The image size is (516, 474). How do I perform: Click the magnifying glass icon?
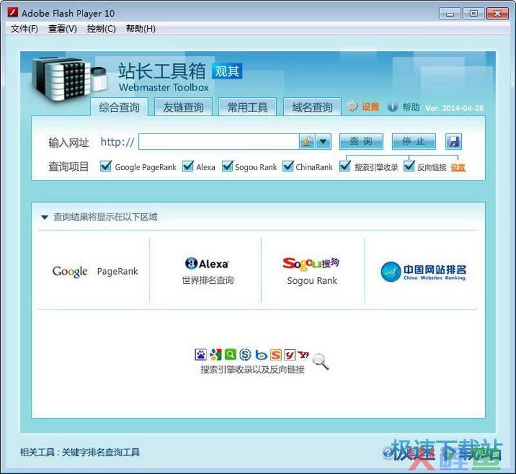click(321, 362)
